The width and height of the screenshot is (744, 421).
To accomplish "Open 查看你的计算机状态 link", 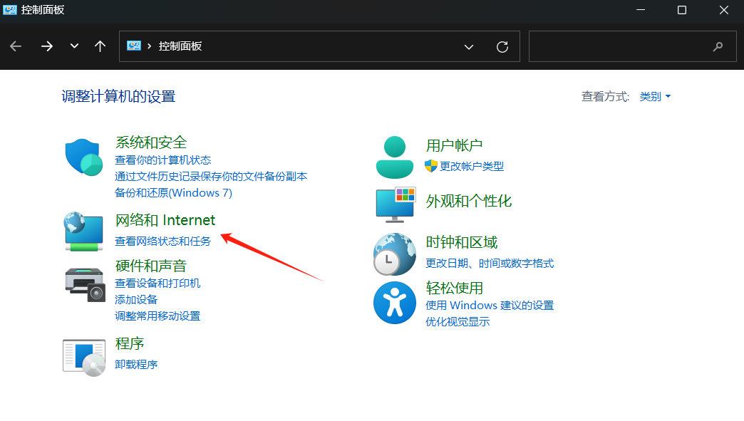I will pyautogui.click(x=162, y=160).
